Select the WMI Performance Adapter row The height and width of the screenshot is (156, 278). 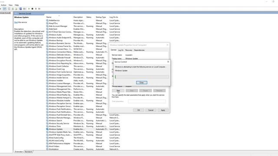click(x=83, y=143)
